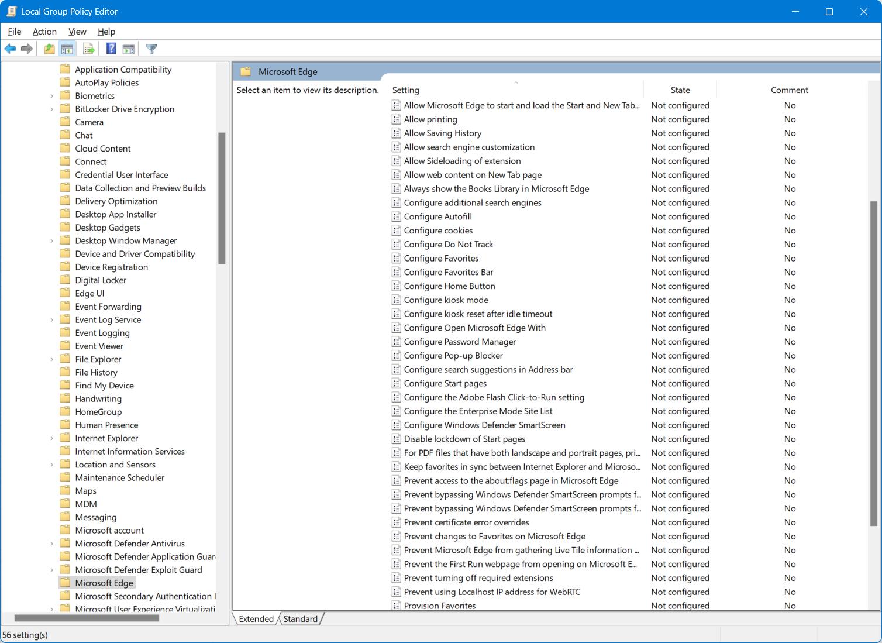Click the Export List toolbar icon

click(89, 49)
